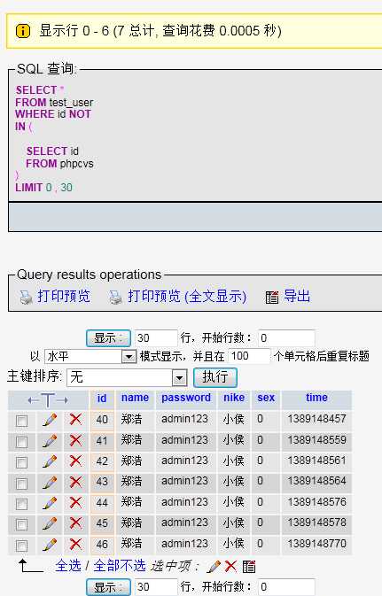Sort by the sex column header
Image resolution: width=382 pixels, height=596 pixels.
coord(266,398)
